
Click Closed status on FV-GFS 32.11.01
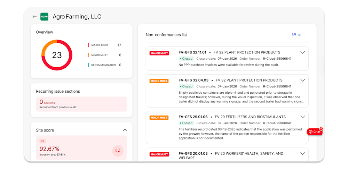(x=186, y=59)
